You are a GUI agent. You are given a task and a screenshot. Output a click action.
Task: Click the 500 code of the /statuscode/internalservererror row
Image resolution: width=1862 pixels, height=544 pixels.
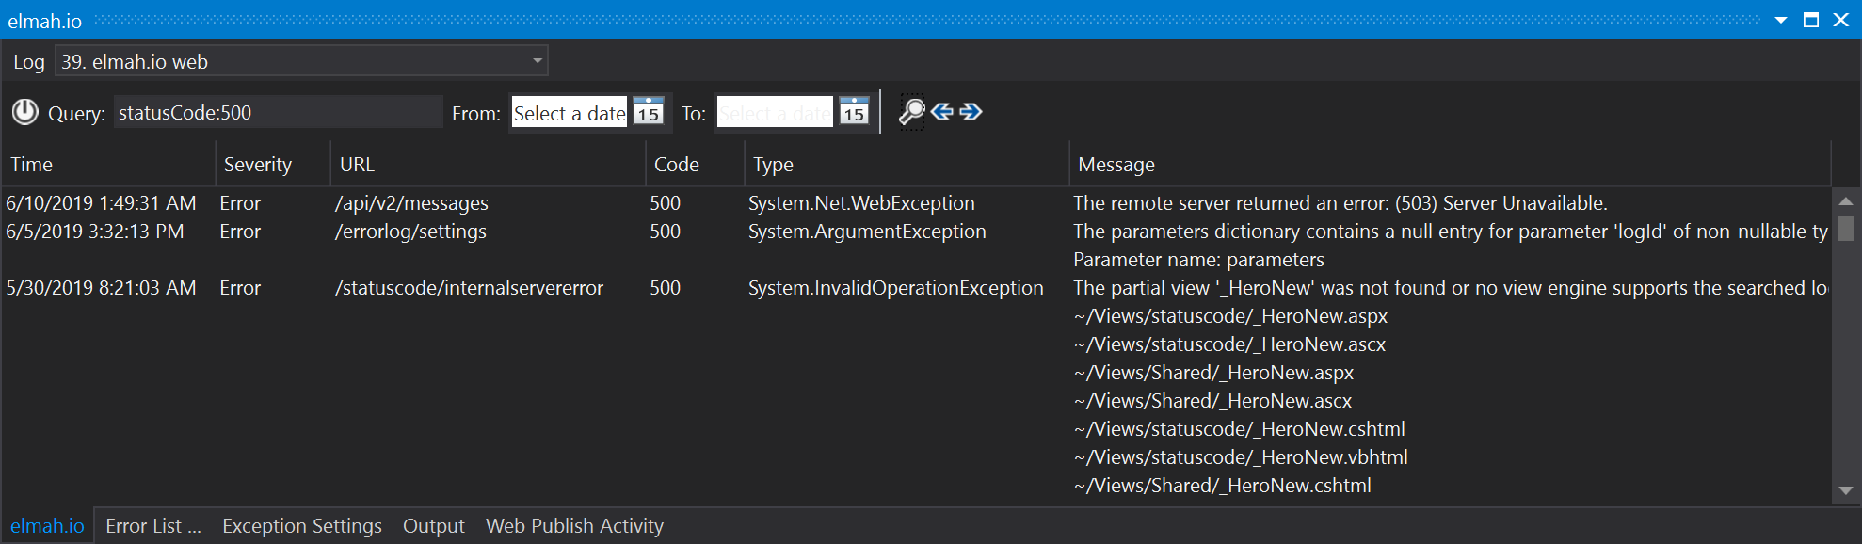(x=665, y=288)
